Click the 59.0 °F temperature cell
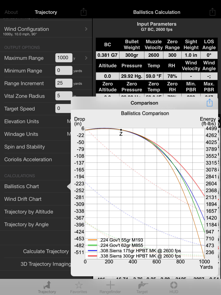221x295 pixels. [x=154, y=76]
